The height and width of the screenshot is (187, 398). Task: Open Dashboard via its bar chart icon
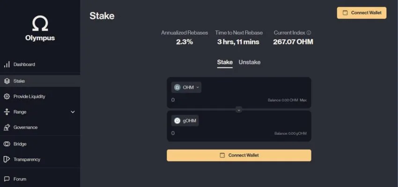click(7, 65)
